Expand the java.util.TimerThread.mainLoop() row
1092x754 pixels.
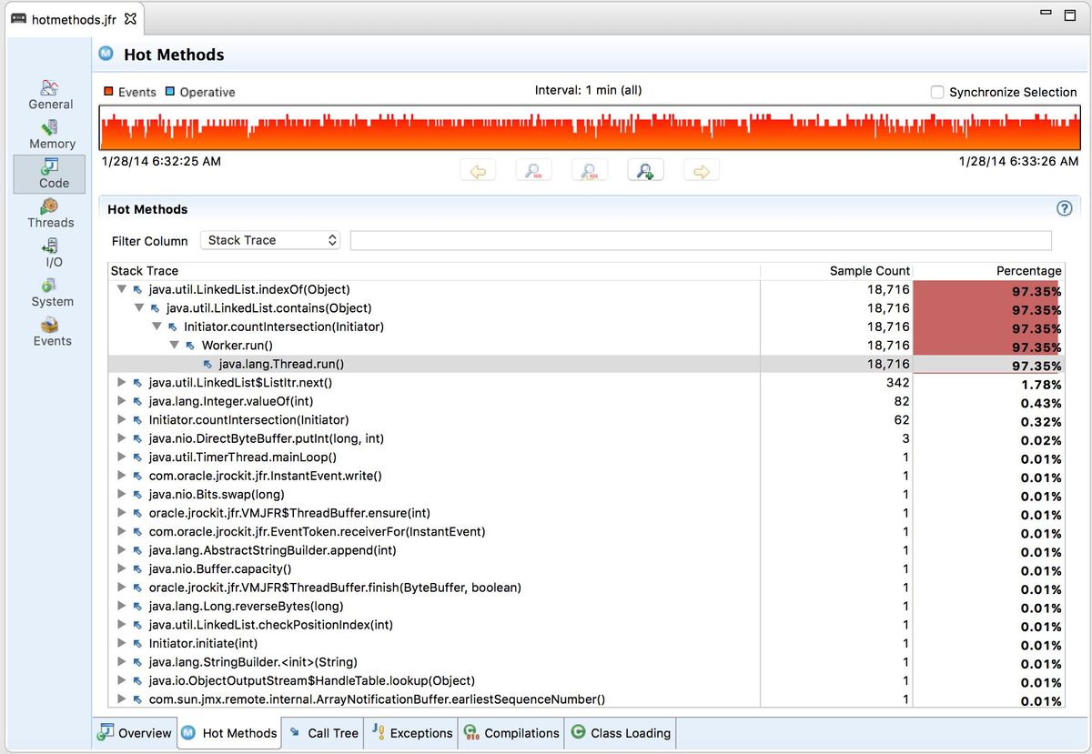click(x=121, y=457)
